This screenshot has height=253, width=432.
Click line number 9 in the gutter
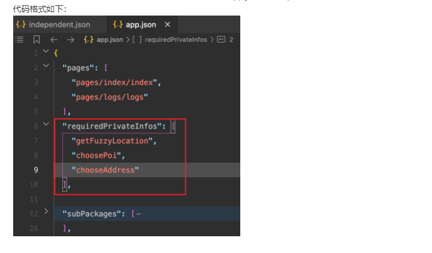point(36,170)
